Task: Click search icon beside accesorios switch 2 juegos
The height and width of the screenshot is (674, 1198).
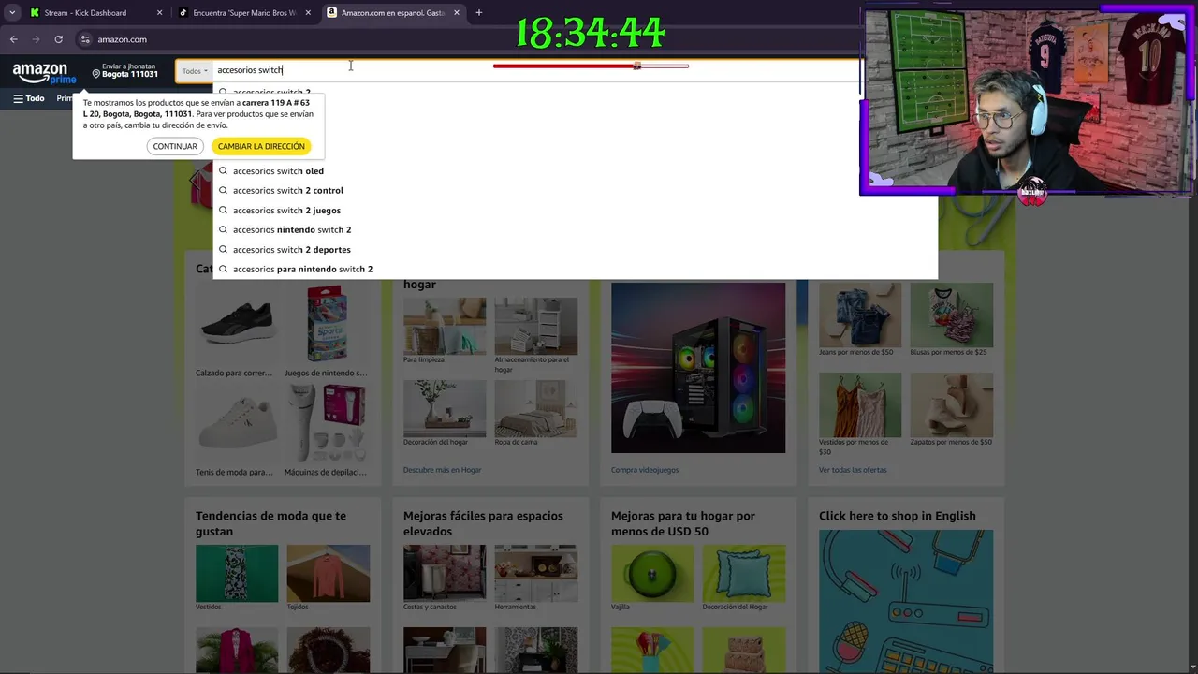Action: [x=223, y=211]
